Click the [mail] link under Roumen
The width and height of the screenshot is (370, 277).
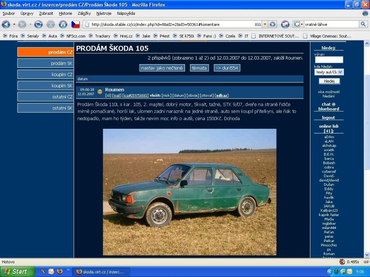pos(117,96)
